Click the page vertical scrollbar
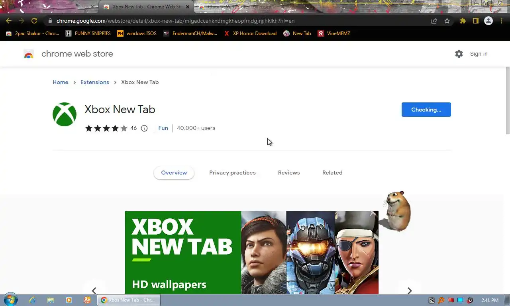The width and height of the screenshot is (510, 306). (x=507, y=101)
